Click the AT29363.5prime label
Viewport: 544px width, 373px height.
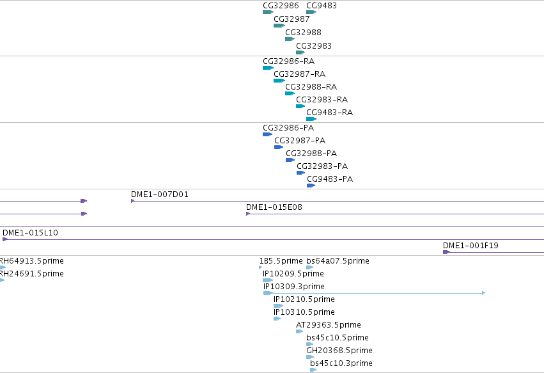point(328,325)
